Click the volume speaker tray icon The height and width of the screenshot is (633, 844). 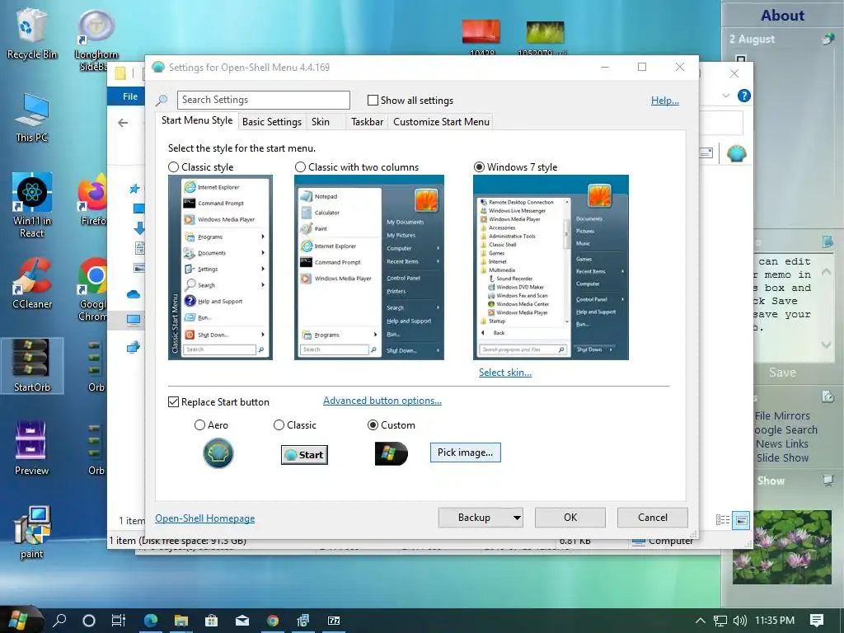(x=740, y=621)
